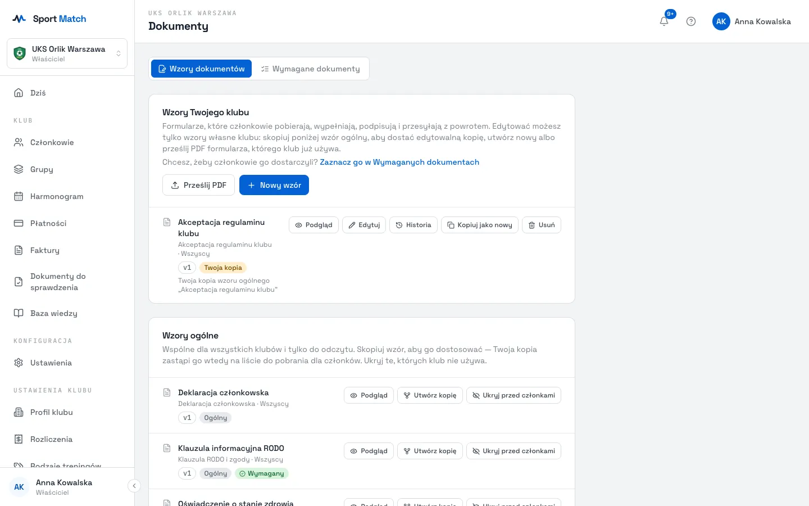
Task: Click Kopiuj jako nowy button
Action: [x=480, y=225]
